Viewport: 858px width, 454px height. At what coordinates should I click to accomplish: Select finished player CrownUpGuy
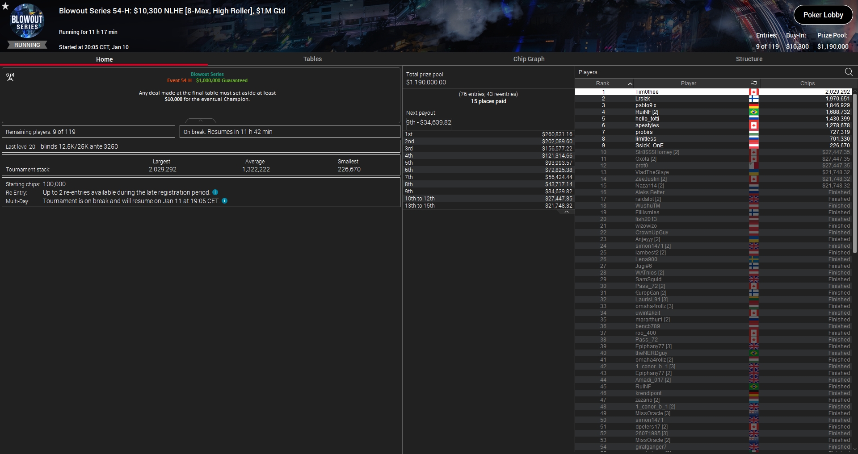click(x=714, y=233)
